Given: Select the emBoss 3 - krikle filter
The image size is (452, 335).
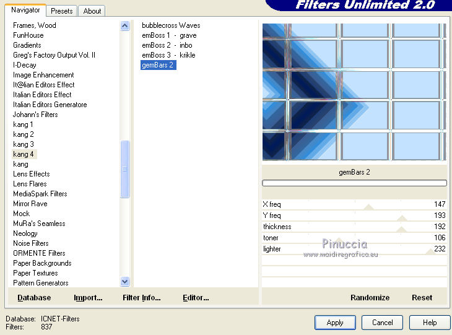Looking at the screenshot, I should click(168, 55).
